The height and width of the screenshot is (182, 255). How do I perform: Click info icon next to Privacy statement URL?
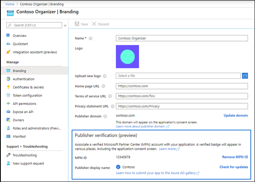(x=113, y=106)
